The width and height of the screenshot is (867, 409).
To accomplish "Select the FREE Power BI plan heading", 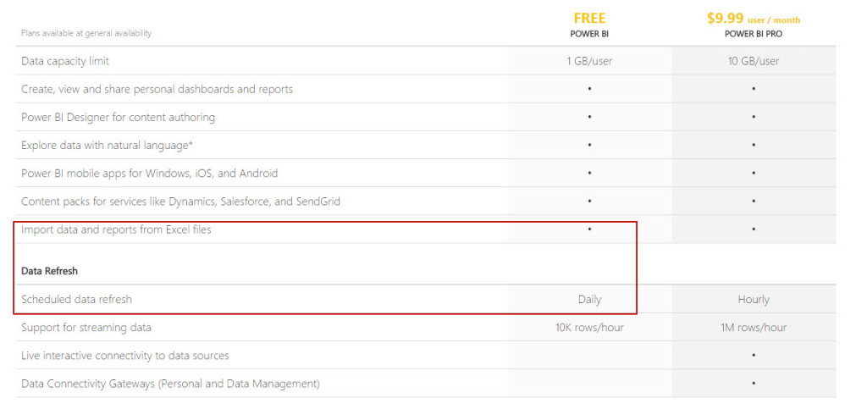I will tap(589, 19).
